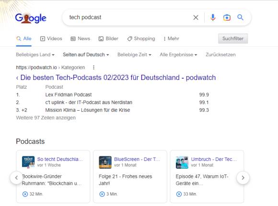278x206 pixels.
Task: Switch to the Bilder tab
Action: coord(108,39)
